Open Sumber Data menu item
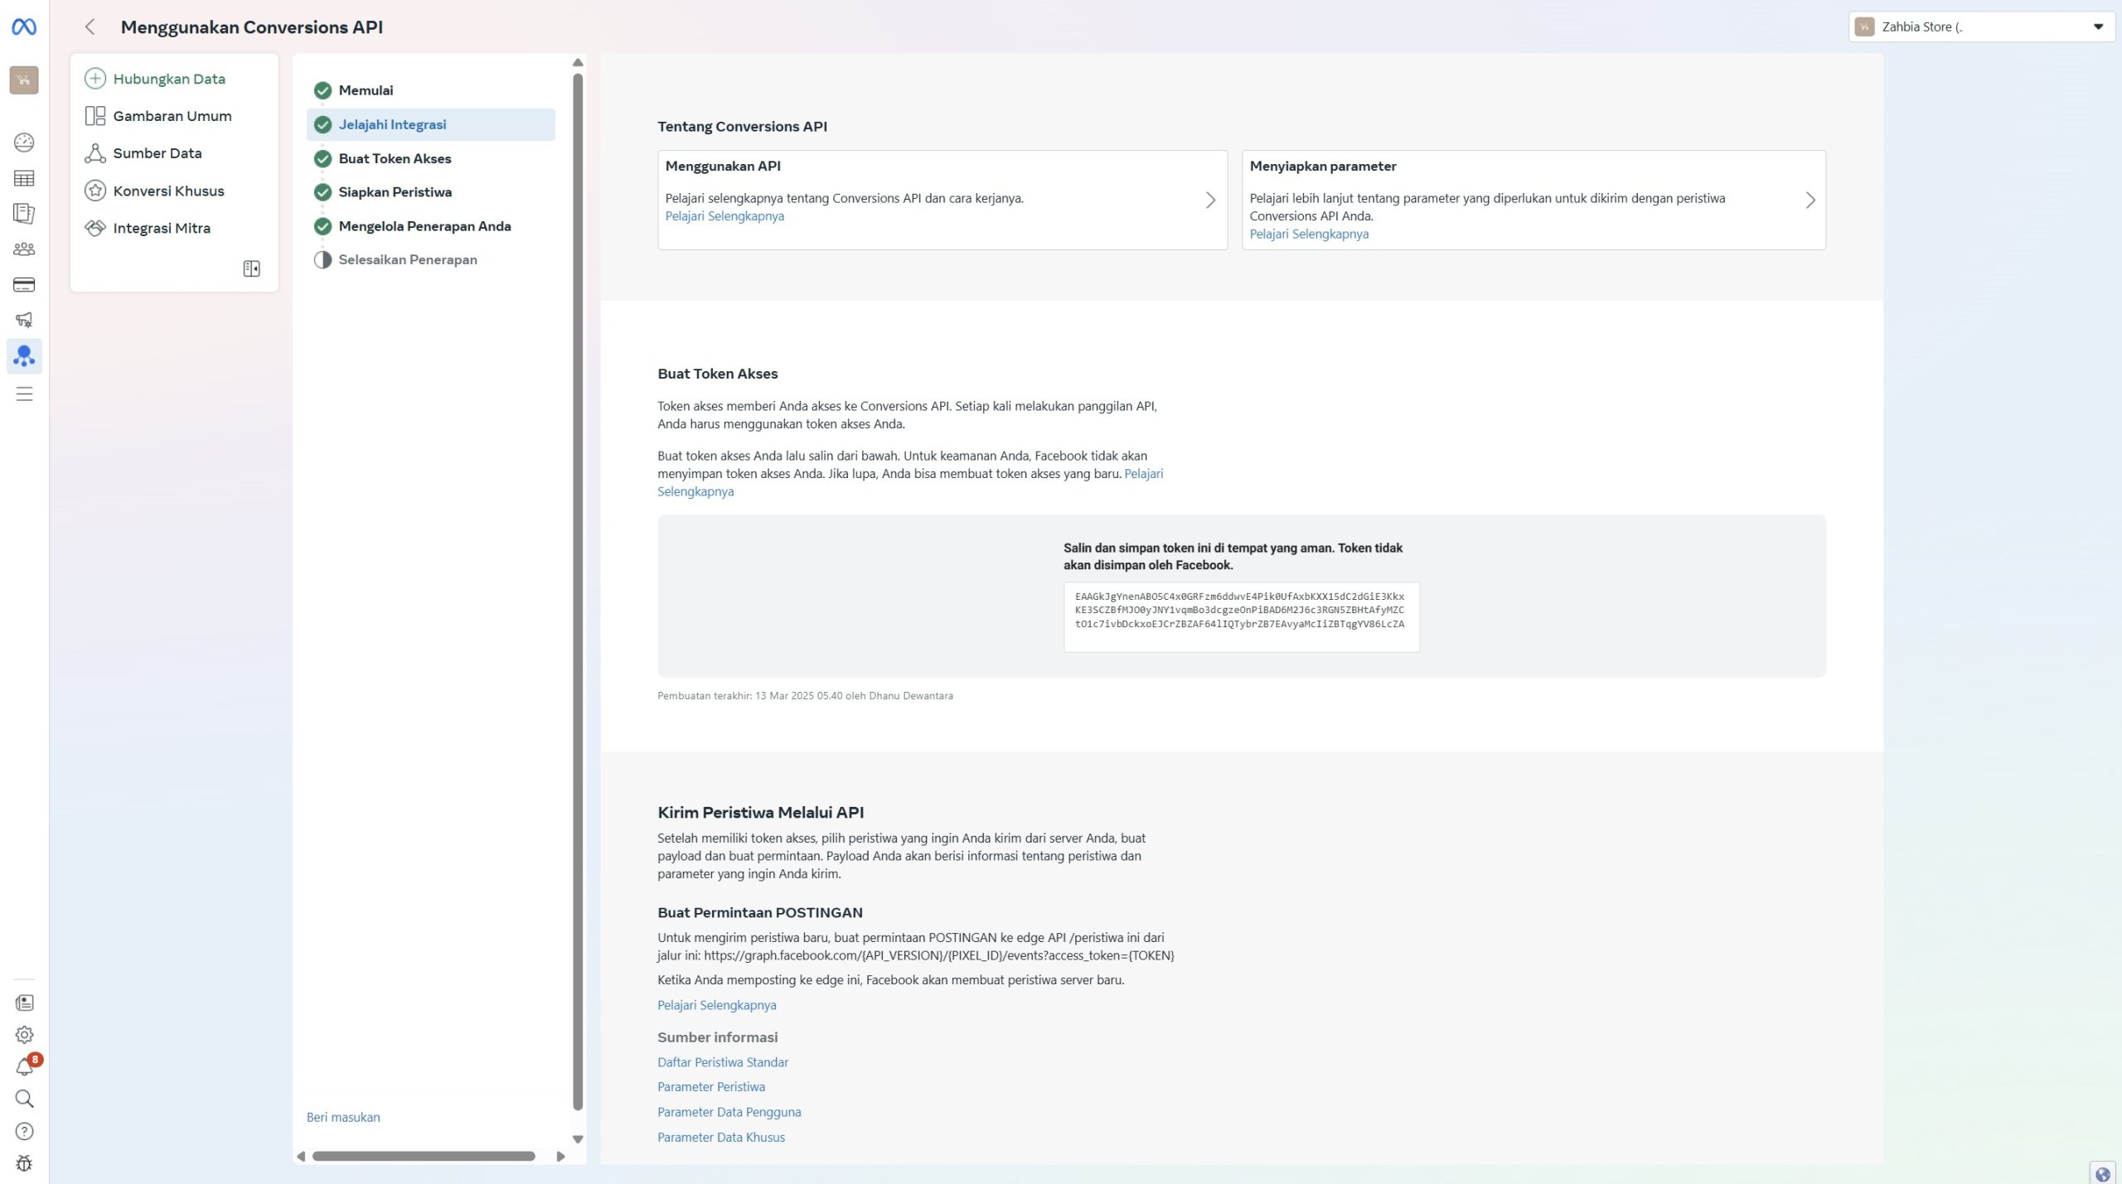2122x1184 pixels. pyautogui.click(x=157, y=153)
